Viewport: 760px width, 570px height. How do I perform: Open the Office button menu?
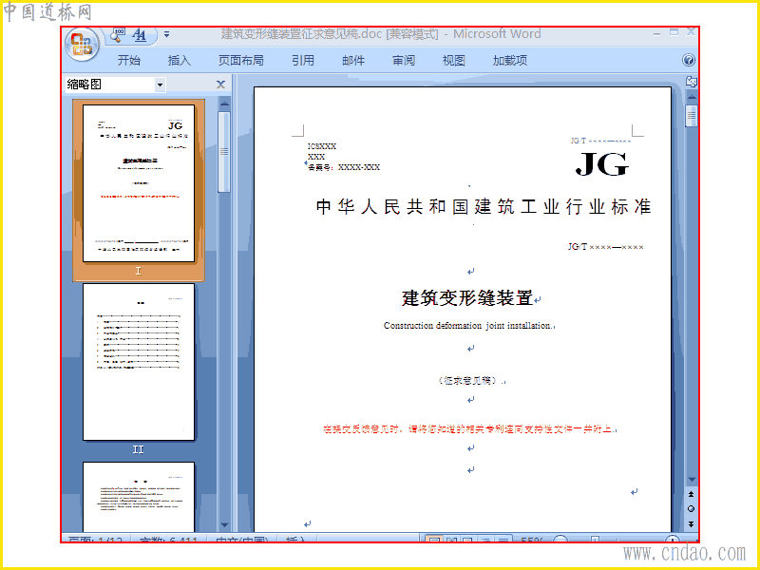(82, 45)
